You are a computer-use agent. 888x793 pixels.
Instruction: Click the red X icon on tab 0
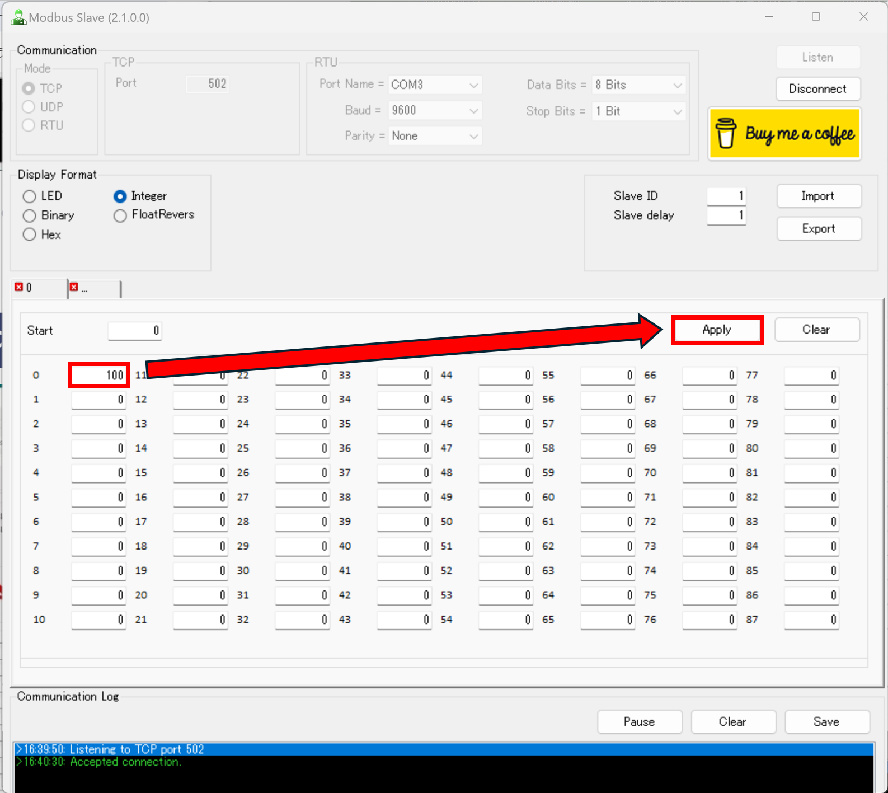pyautogui.click(x=19, y=287)
